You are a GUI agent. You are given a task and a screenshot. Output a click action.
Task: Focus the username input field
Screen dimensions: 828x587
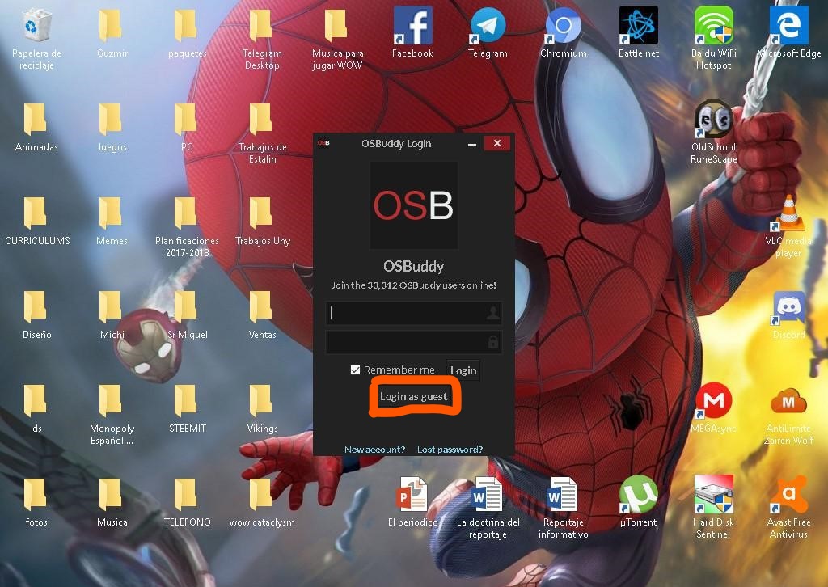pyautogui.click(x=413, y=313)
